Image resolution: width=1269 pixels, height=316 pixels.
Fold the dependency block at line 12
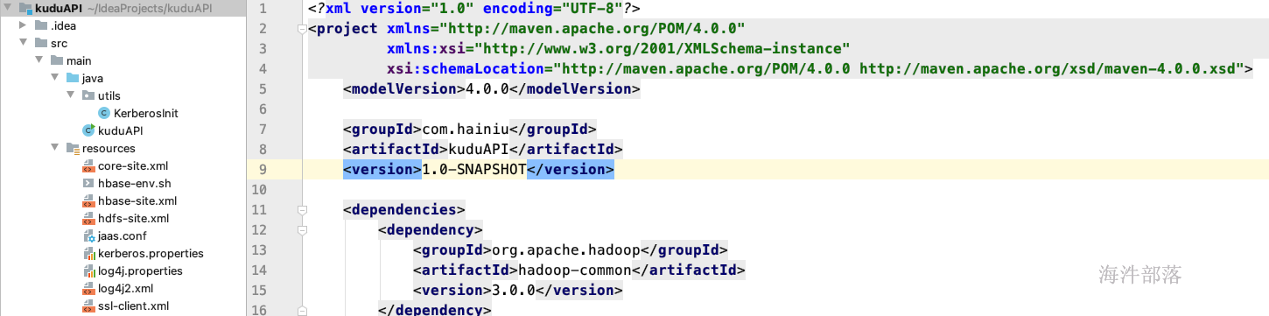[302, 230]
